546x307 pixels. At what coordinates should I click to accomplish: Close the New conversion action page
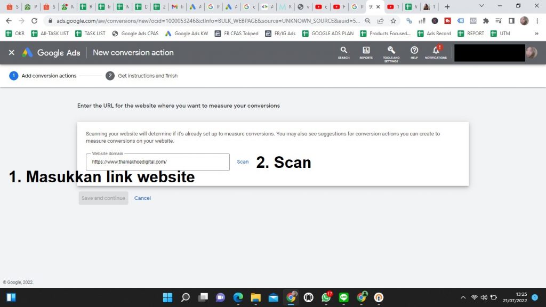pos(11,53)
